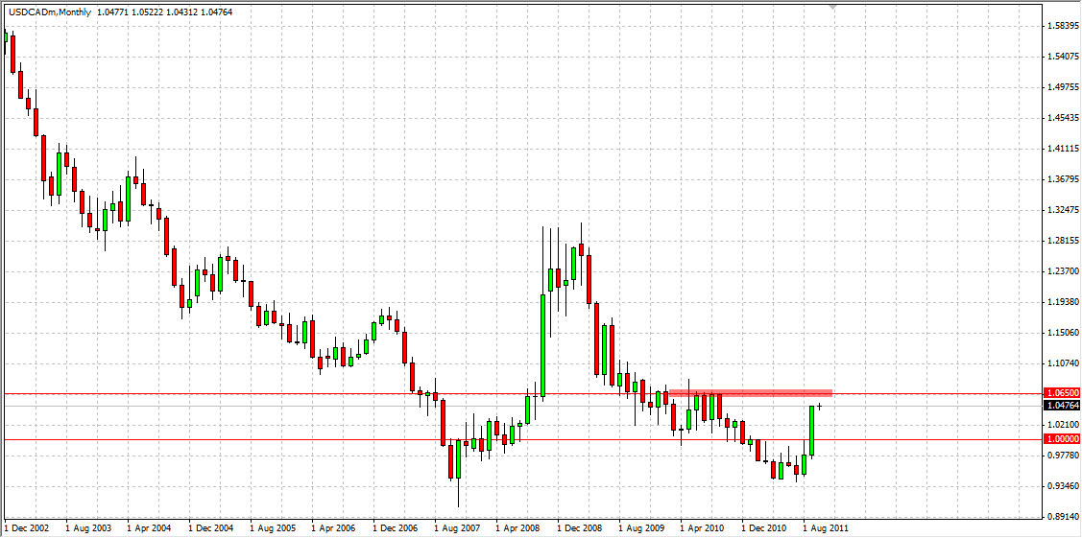Click the 1 Dec 2002 date label
Image resolution: width=1082 pixels, height=538 pixels.
[x=27, y=528]
